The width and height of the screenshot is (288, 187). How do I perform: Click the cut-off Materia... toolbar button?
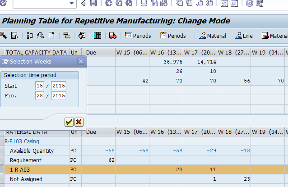(x=274, y=36)
